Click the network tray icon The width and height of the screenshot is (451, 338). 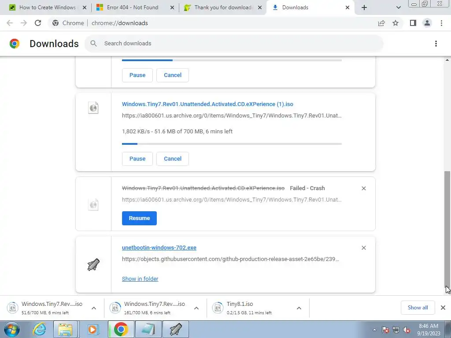click(396, 330)
